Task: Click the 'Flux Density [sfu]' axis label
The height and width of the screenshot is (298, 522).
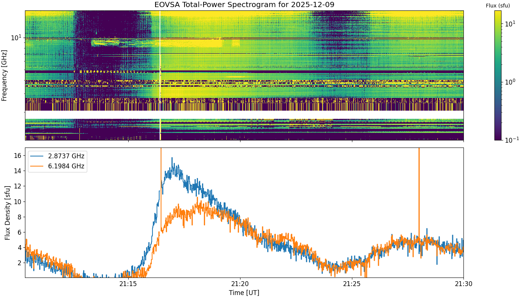Action: [x=7, y=212]
